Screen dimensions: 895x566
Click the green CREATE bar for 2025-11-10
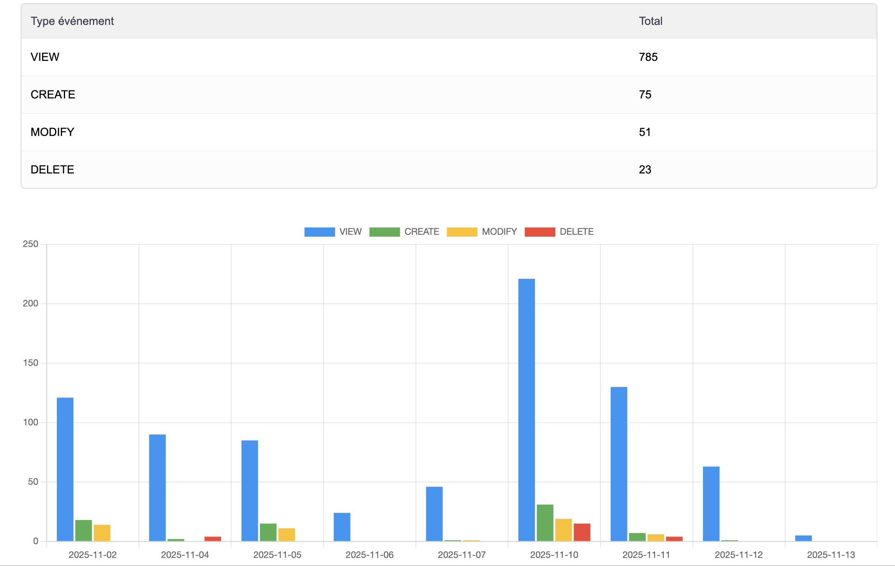tap(545, 523)
